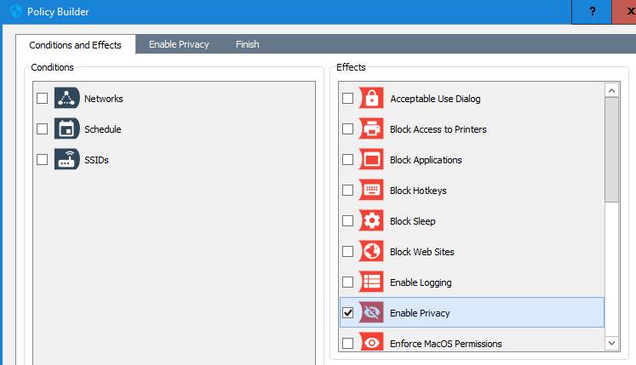Select the Enforce MacOS Permissions text

tap(446, 344)
